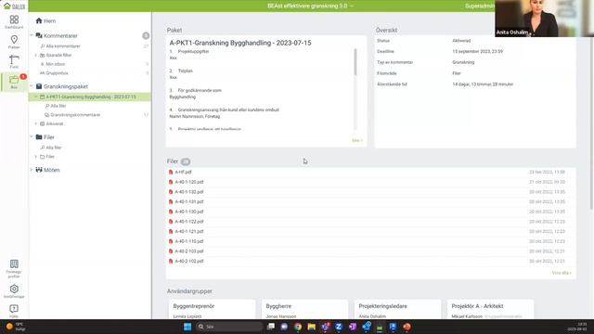Open PowerPoint from the taskbar
The height and width of the screenshot is (334, 594).
point(407,327)
